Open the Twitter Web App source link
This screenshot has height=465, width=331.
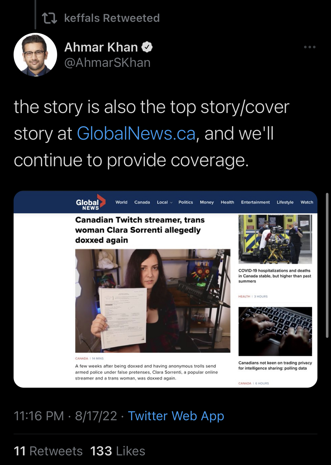(x=176, y=416)
